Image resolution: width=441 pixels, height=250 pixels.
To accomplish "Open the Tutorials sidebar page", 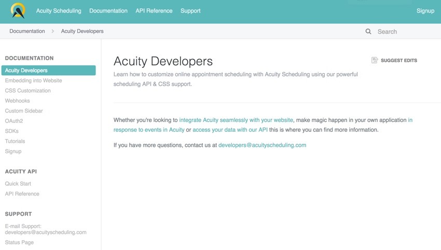I will pos(15,141).
